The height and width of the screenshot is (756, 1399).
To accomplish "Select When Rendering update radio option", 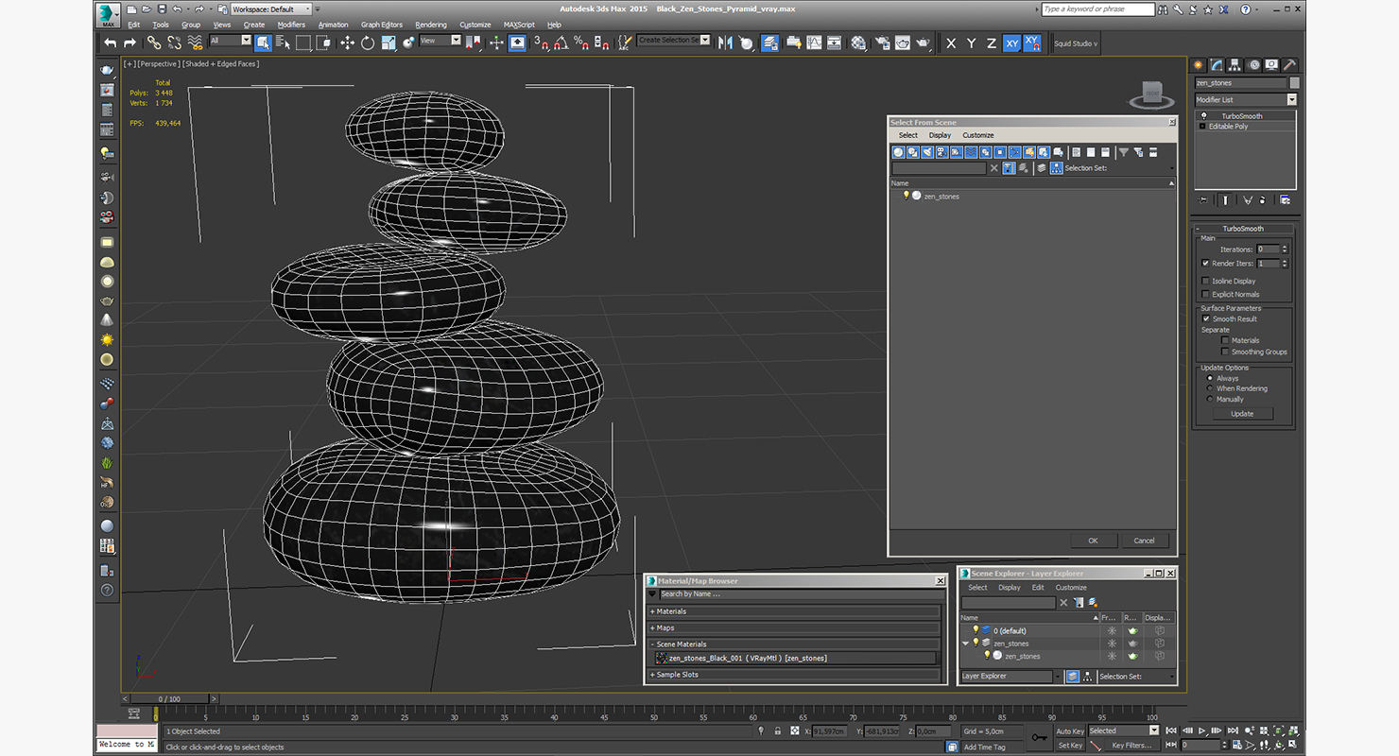I will (x=1210, y=388).
